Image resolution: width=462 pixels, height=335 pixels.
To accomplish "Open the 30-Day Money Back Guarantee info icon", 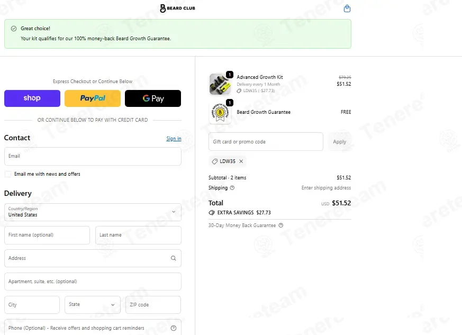I will pyautogui.click(x=281, y=225).
